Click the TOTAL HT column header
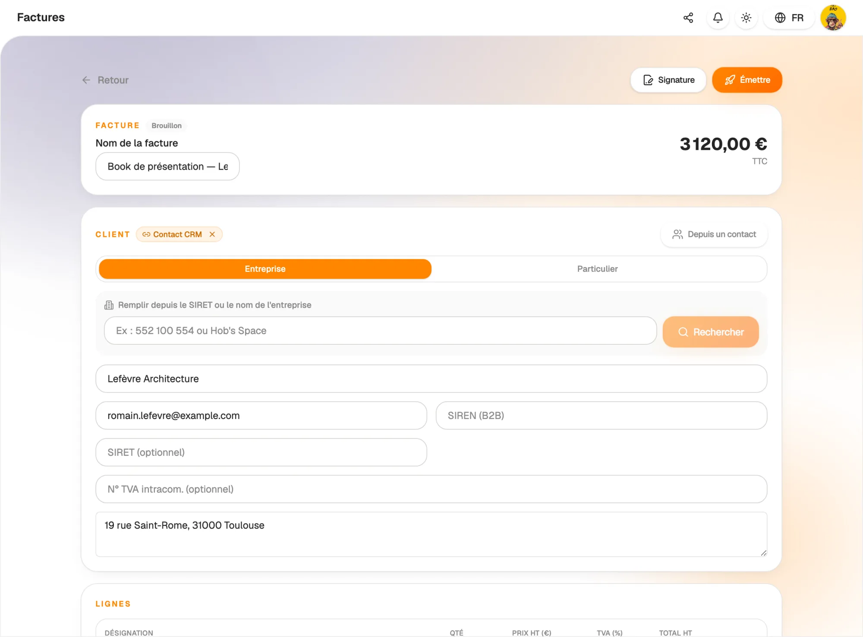Image resolution: width=863 pixels, height=637 pixels. pos(675,633)
